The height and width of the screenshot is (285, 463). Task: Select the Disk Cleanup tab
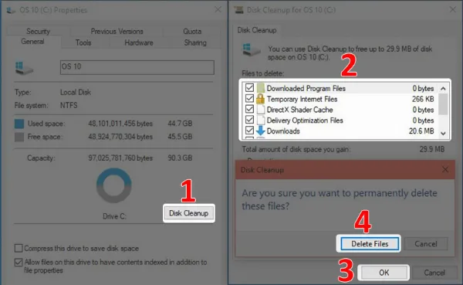257,30
